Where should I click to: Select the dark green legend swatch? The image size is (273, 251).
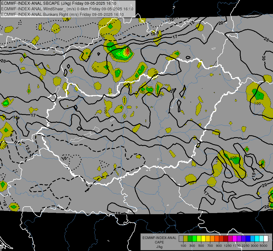click(190, 238)
